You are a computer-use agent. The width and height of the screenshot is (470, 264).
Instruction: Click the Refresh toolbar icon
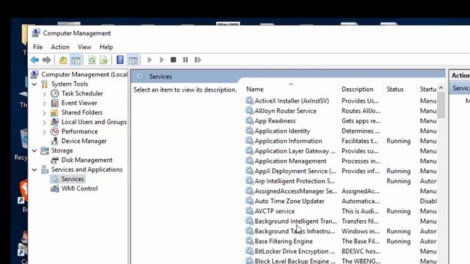92,60
